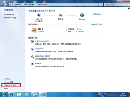Click icon beside 设置新的连接或网络
Image resolution: width=130 pixels, height=97 pixels.
coord(32,42)
